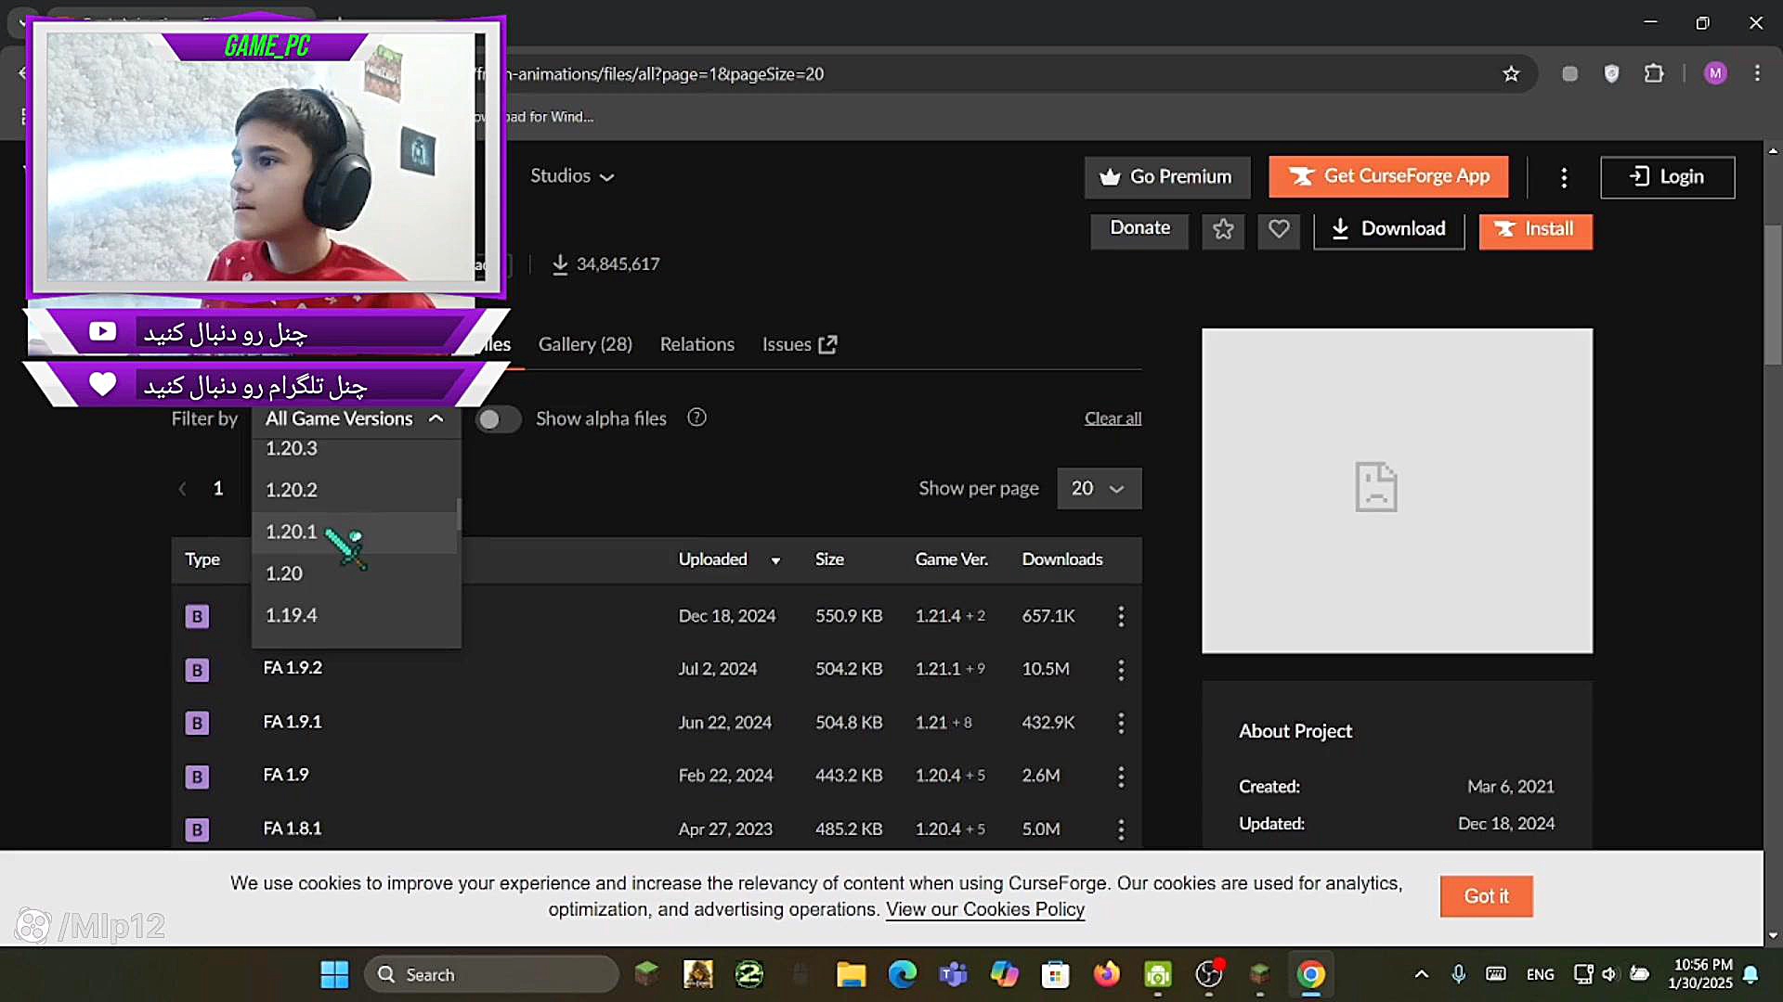Open Microsoft Store from taskbar

tap(1055, 974)
